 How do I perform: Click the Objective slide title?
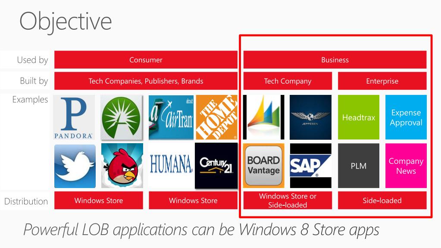point(66,22)
